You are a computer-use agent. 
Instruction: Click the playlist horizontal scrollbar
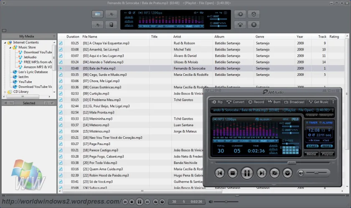click(142, 191)
